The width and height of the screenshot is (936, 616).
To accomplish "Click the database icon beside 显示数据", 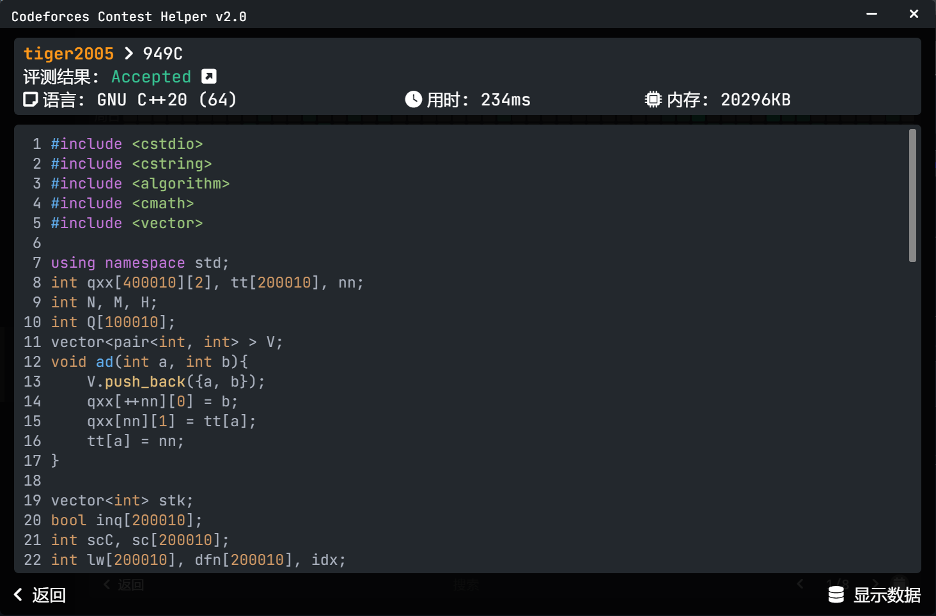I will [836, 595].
